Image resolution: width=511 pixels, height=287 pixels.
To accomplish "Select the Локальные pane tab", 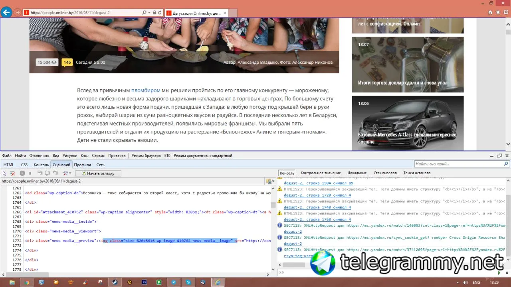I will coord(357,173).
